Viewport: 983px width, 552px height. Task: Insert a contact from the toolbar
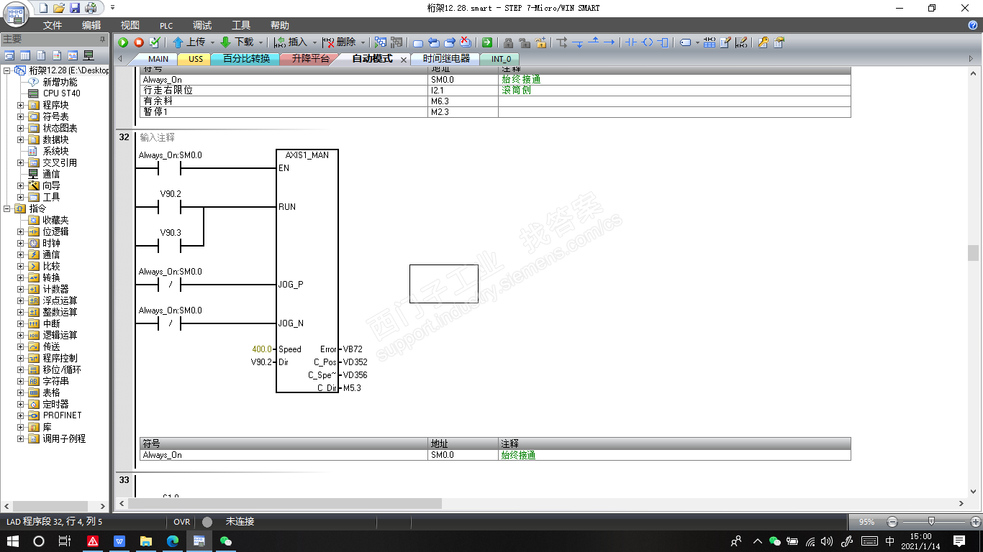pos(631,42)
